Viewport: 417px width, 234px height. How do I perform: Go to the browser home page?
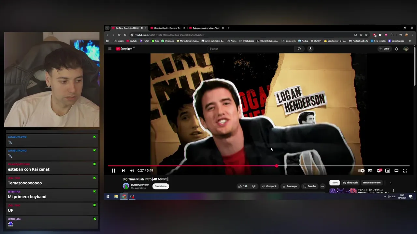(x=125, y=35)
